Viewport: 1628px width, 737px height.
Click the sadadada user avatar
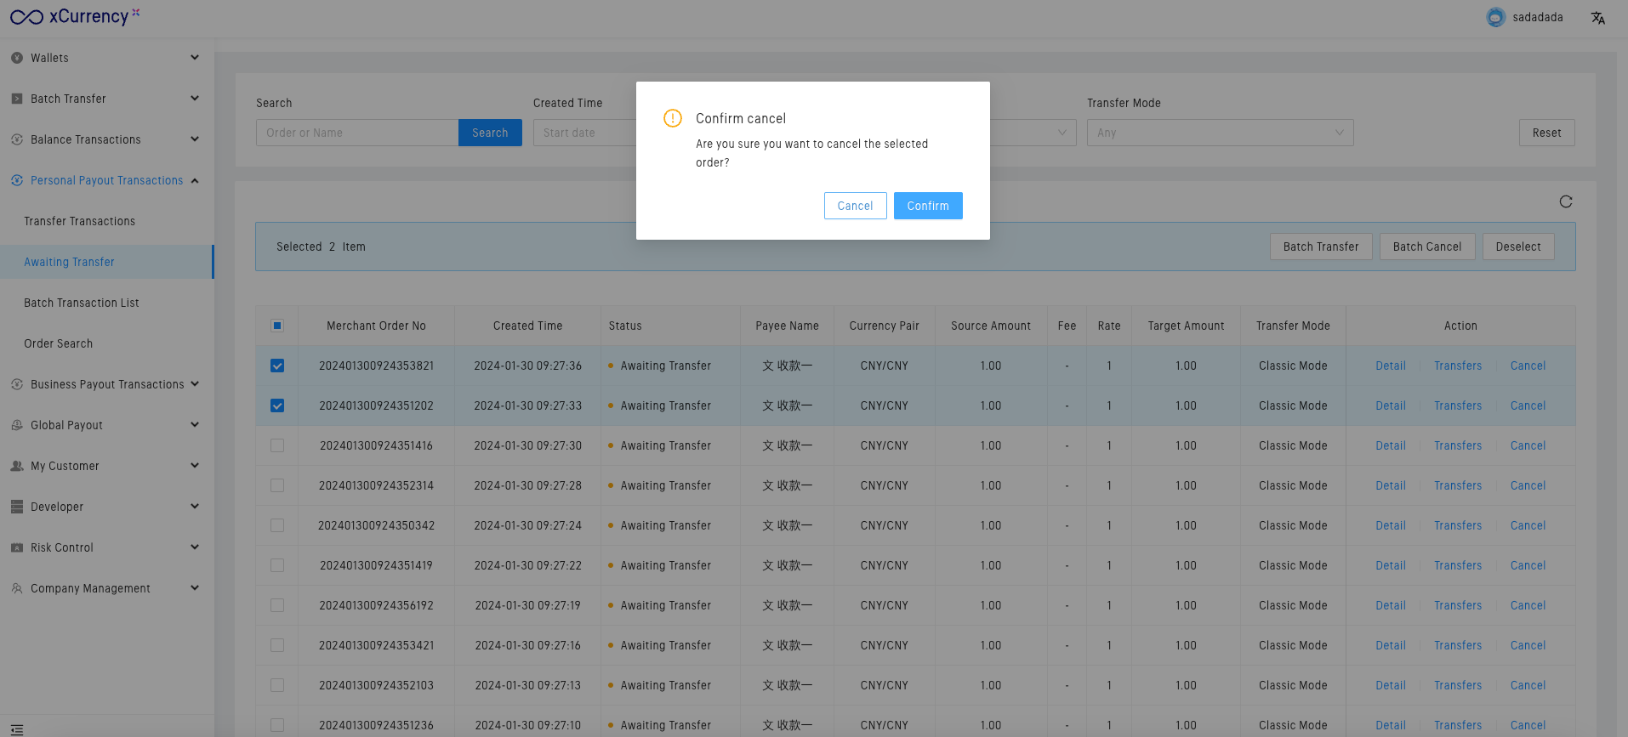[1495, 18]
